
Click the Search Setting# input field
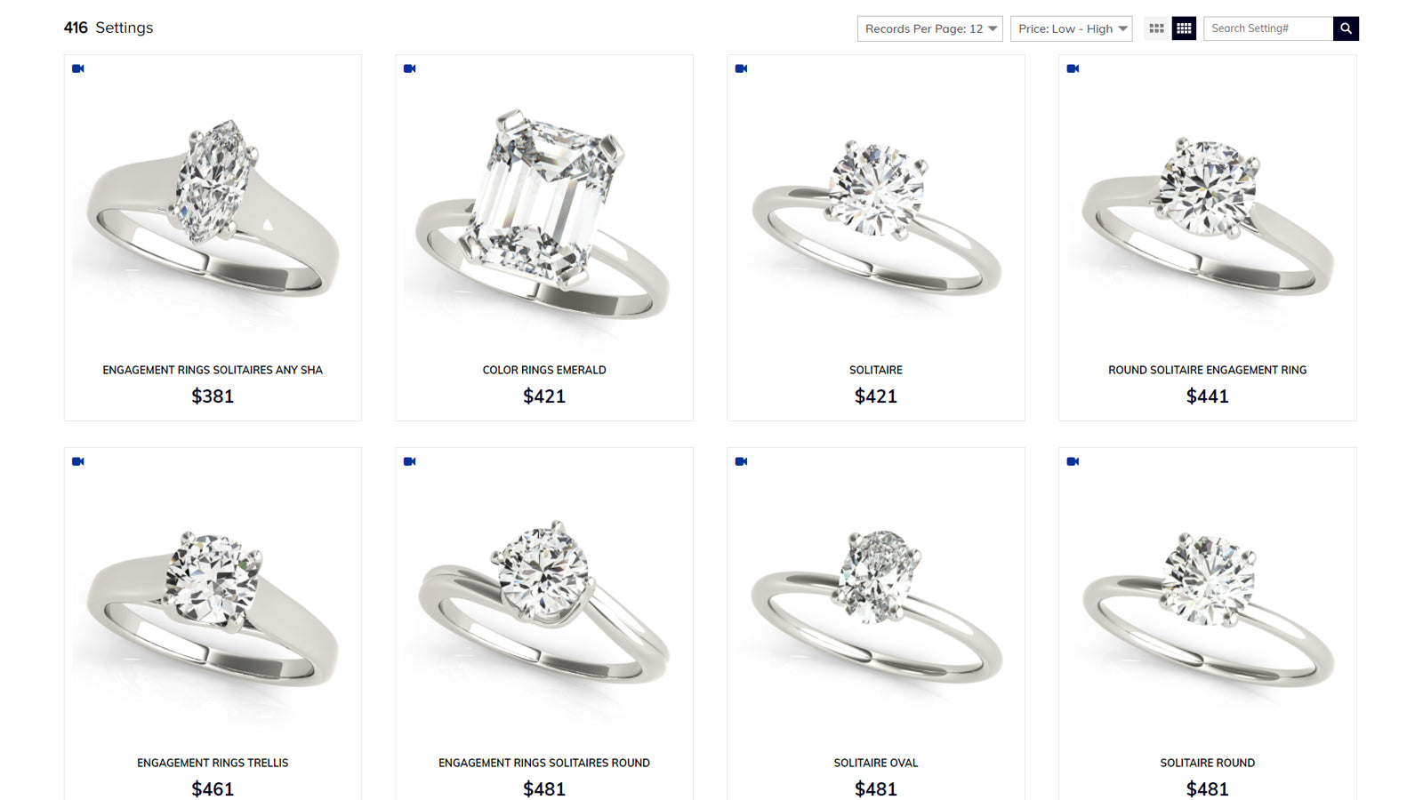pyautogui.click(x=1268, y=28)
